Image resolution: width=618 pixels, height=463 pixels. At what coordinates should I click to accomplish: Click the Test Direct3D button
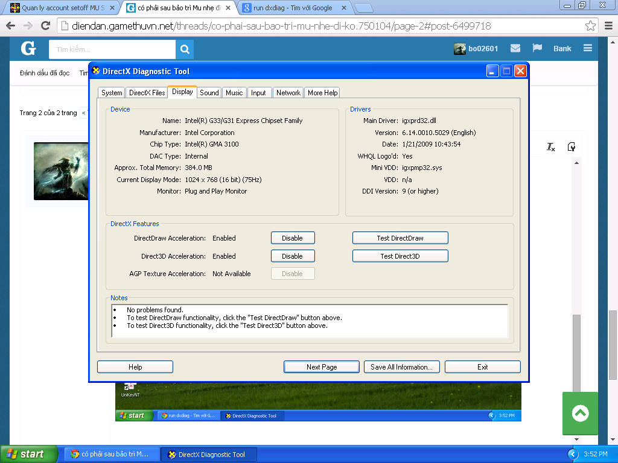click(400, 256)
